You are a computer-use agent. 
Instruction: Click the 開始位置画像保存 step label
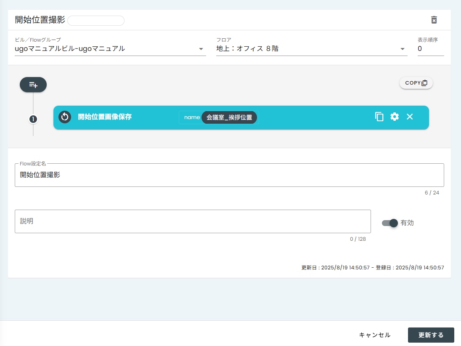tap(105, 117)
